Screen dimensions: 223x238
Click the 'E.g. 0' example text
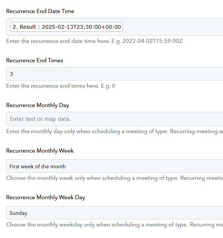click(x=108, y=86)
